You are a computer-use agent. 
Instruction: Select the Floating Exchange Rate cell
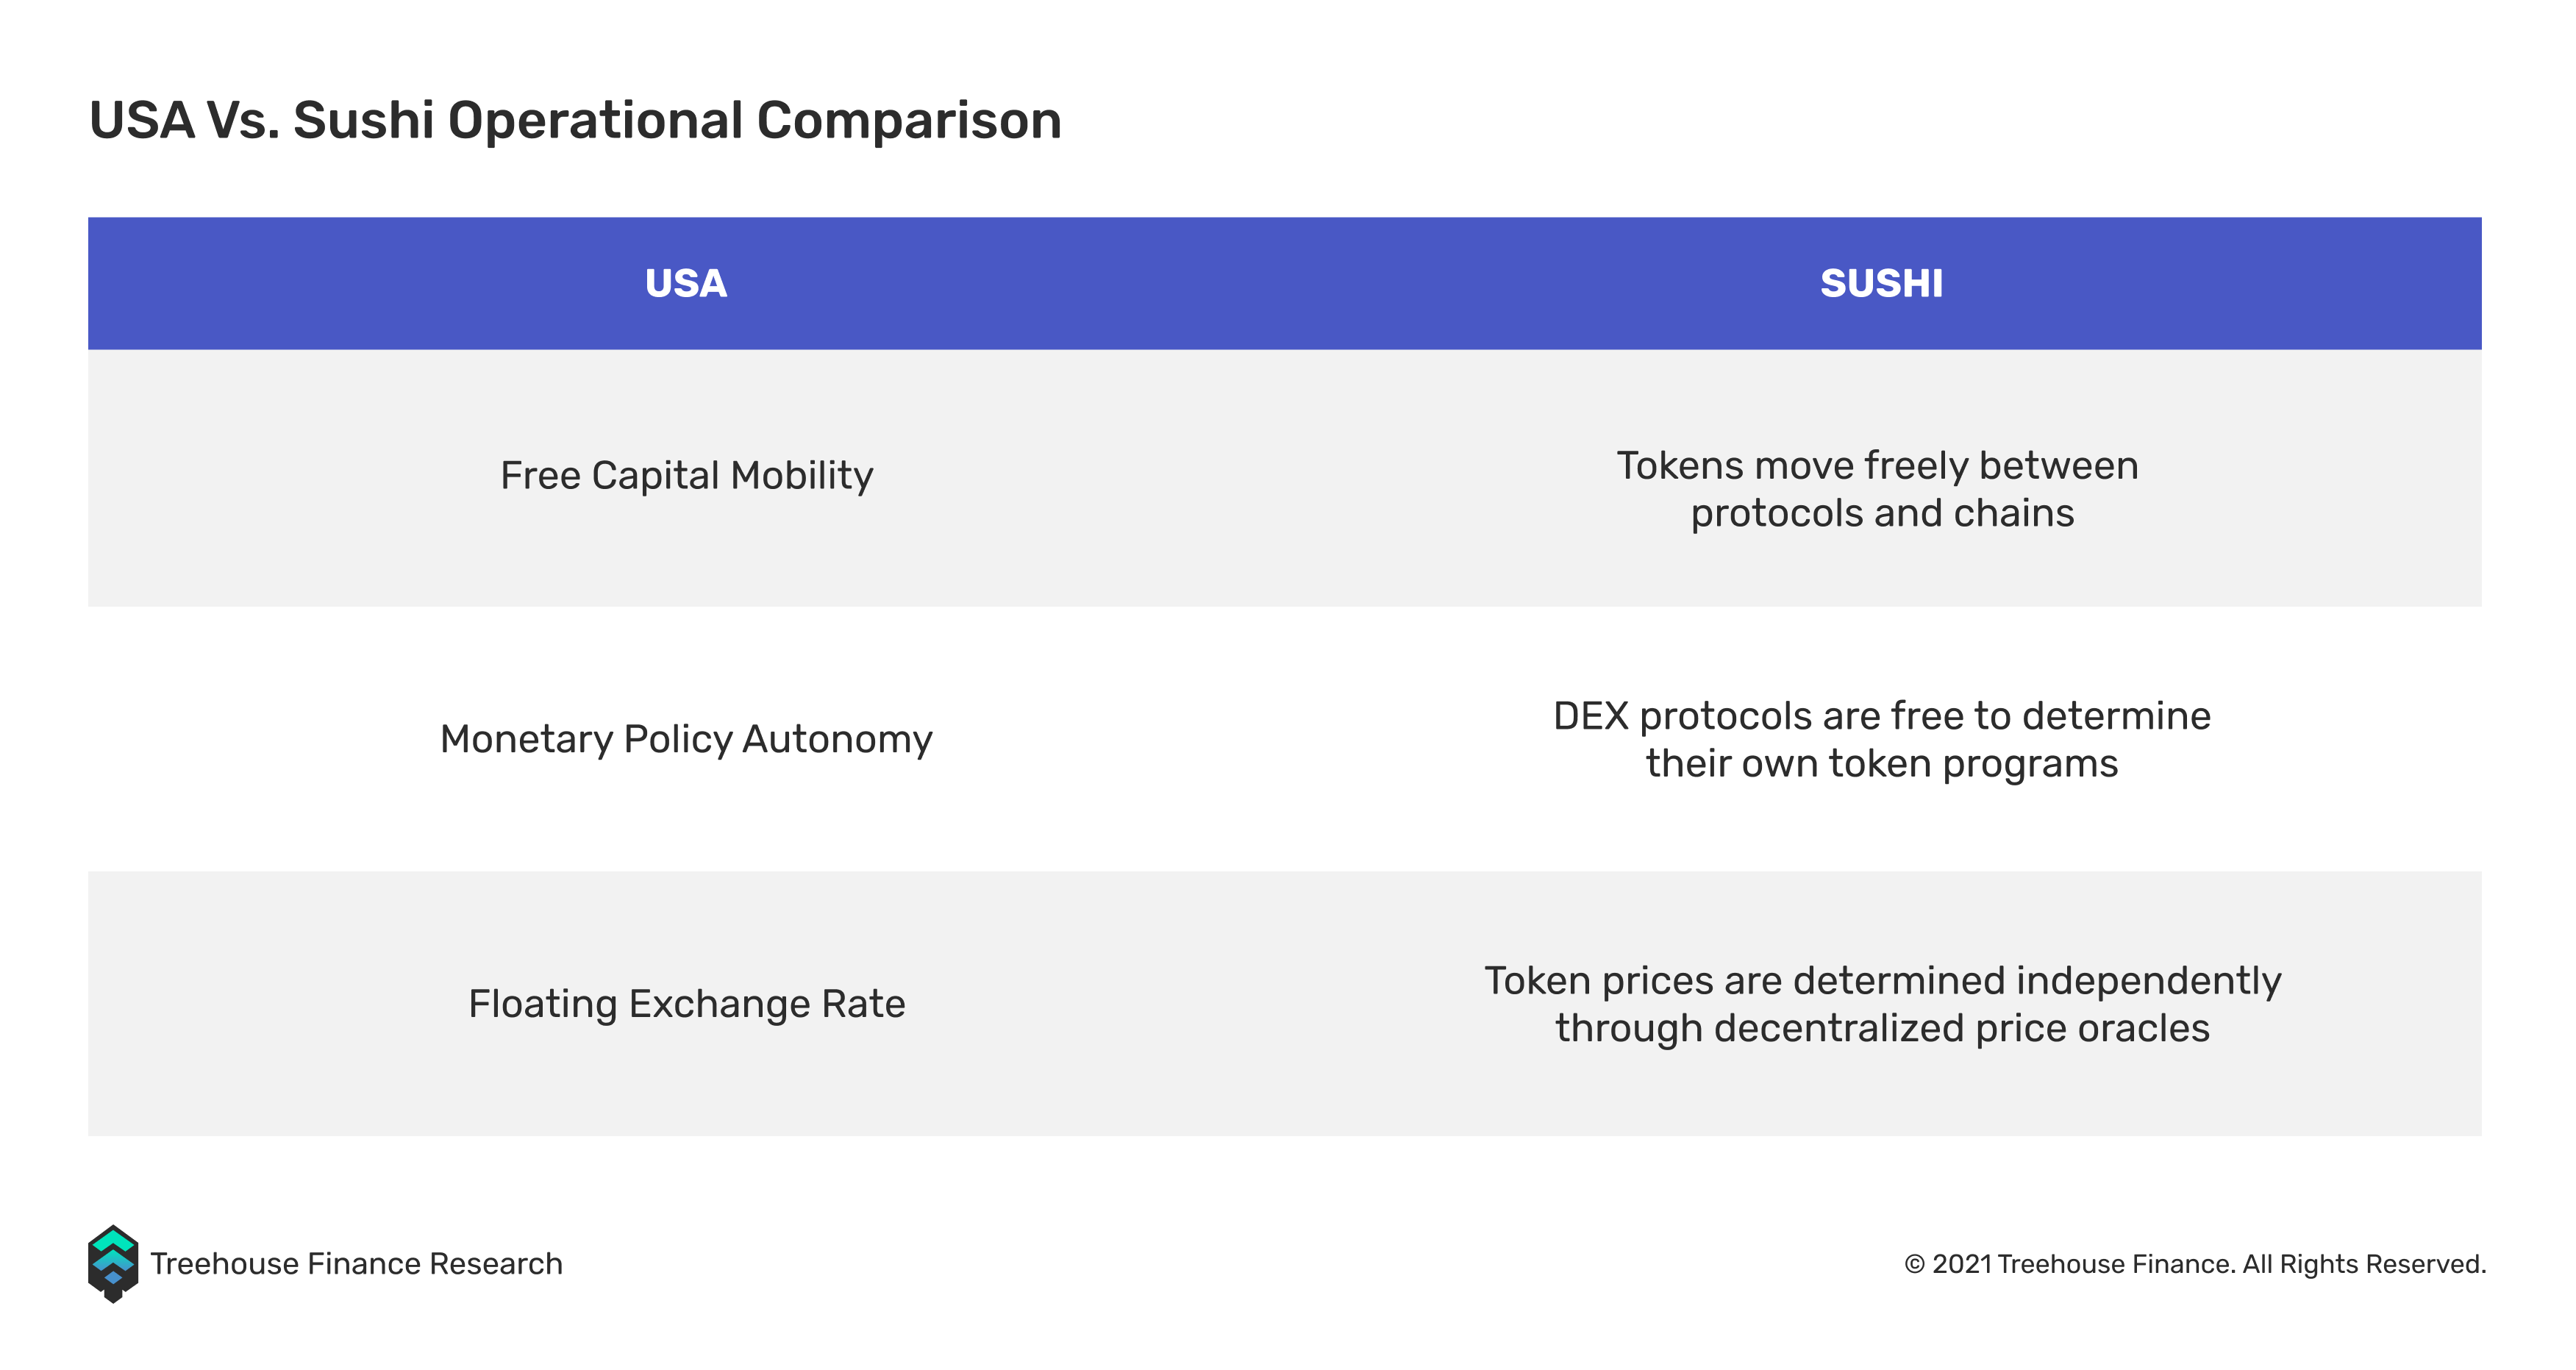click(x=687, y=1004)
